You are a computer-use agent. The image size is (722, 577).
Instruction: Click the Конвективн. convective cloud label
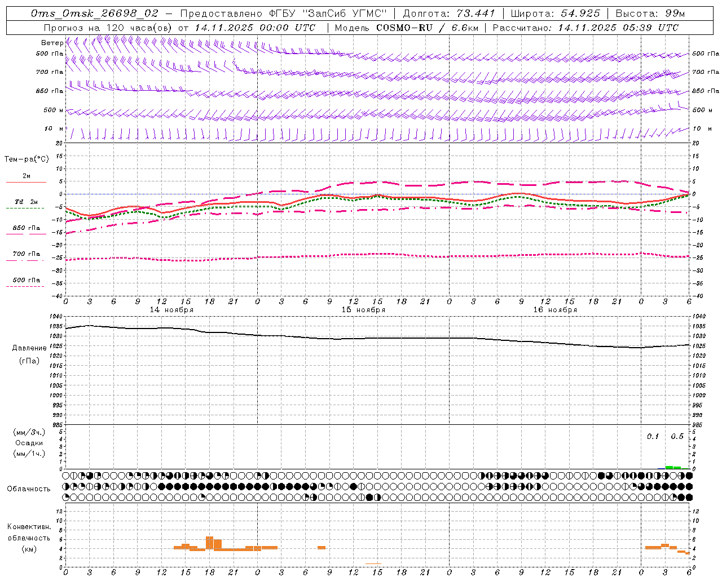point(29,527)
